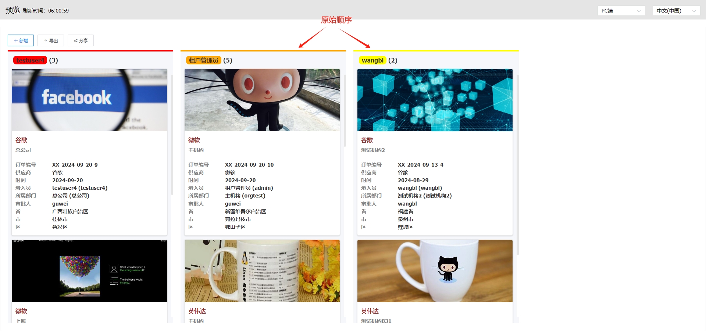
Task: Click the 租户管理员 column vertical scrollbar
Action: [345, 110]
